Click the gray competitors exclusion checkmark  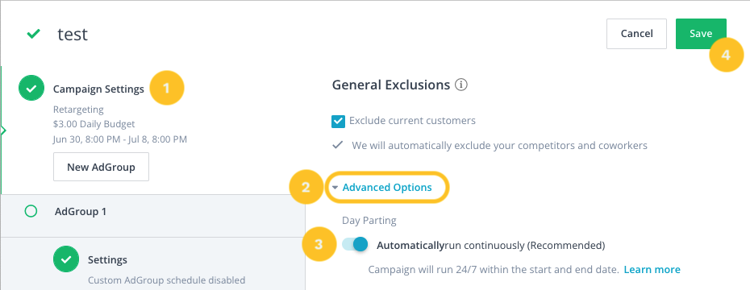tap(338, 145)
